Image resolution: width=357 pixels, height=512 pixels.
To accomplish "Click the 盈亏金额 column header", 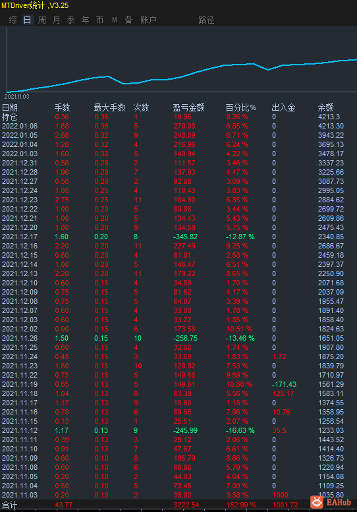I will click(x=188, y=107).
